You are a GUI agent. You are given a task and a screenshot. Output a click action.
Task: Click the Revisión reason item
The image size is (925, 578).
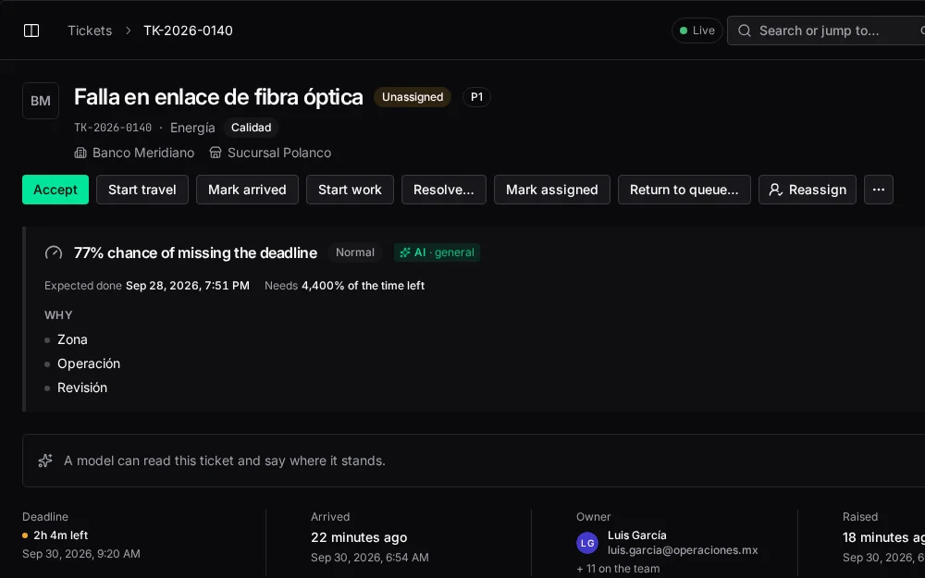pos(82,388)
